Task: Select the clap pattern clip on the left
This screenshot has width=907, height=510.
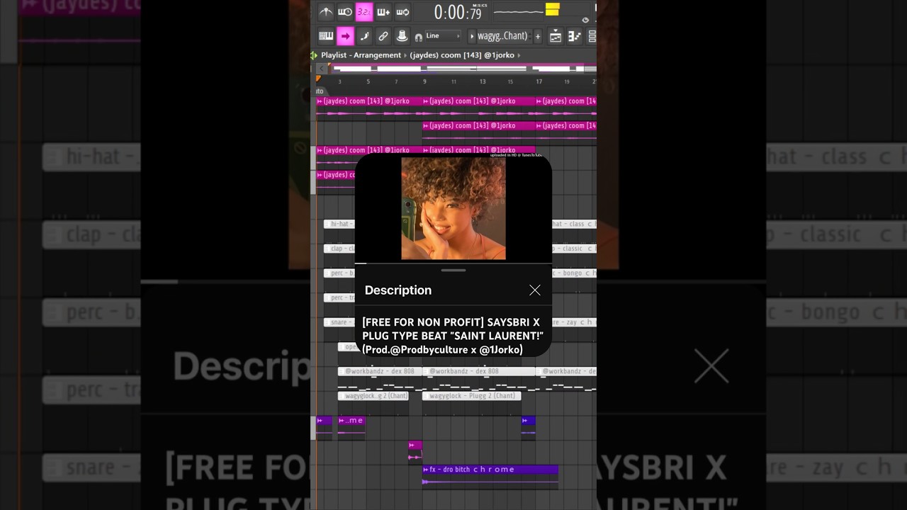Action: click(x=339, y=249)
